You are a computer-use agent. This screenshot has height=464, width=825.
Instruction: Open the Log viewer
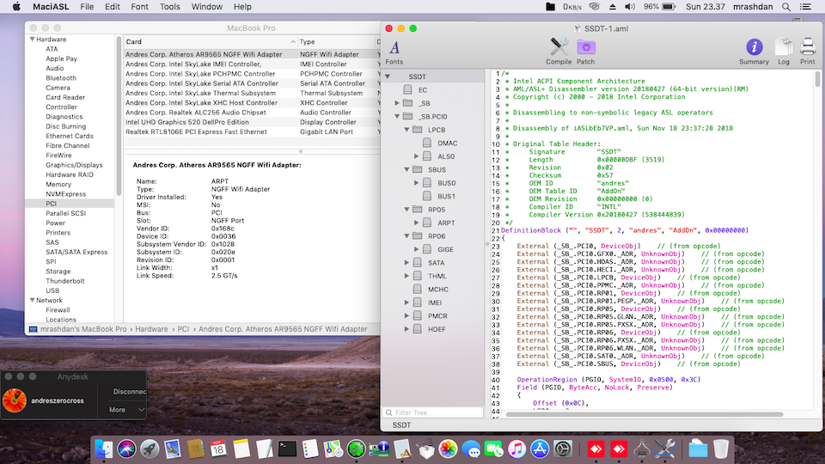pyautogui.click(x=783, y=49)
